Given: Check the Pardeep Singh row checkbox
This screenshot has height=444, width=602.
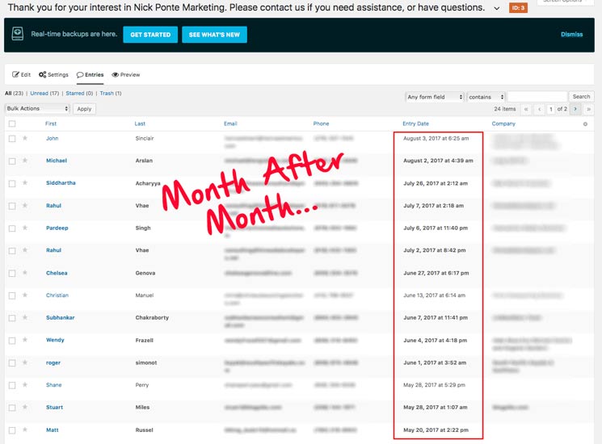Looking at the screenshot, I should pos(12,228).
